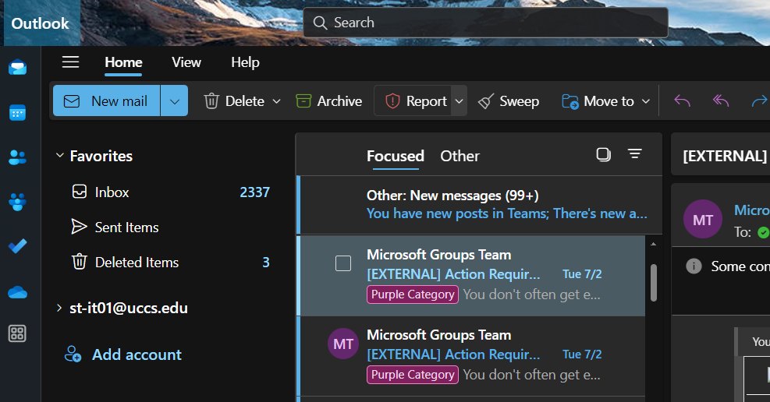Open the Report dropdown arrow

click(x=460, y=101)
